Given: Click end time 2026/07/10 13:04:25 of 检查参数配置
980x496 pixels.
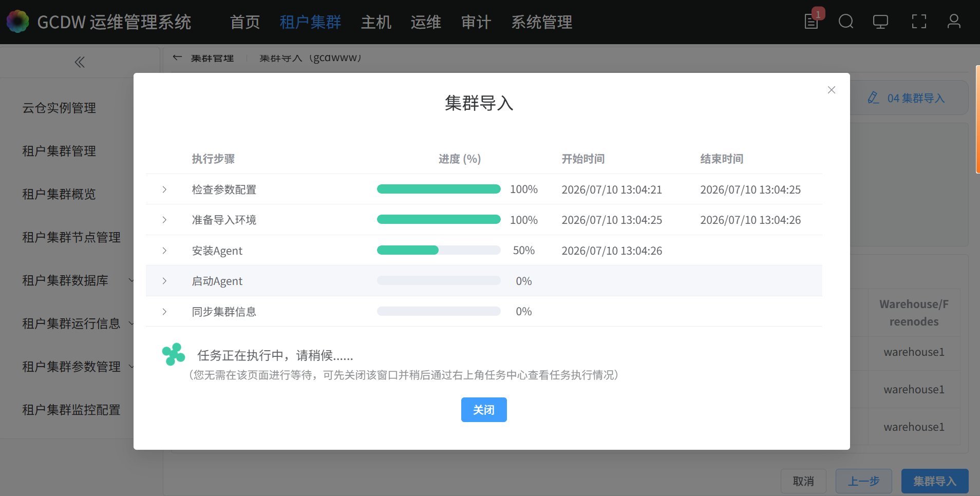Looking at the screenshot, I should pyautogui.click(x=750, y=189).
